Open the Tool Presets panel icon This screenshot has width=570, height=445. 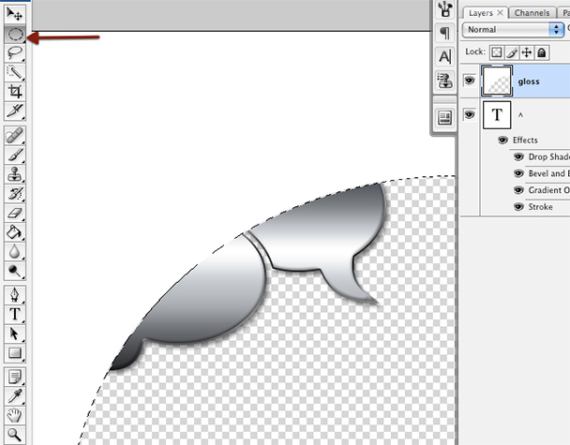pyautogui.click(x=445, y=81)
